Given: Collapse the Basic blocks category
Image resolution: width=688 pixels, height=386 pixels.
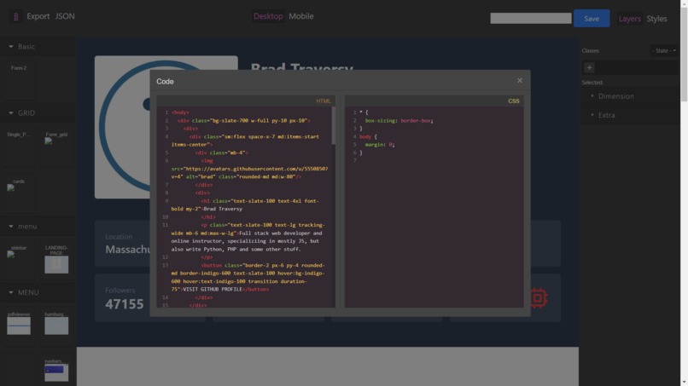Looking at the screenshot, I should pos(38,47).
